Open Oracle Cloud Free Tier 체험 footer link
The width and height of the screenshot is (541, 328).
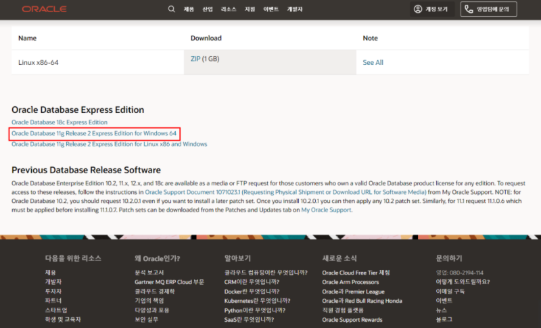(x=356, y=273)
